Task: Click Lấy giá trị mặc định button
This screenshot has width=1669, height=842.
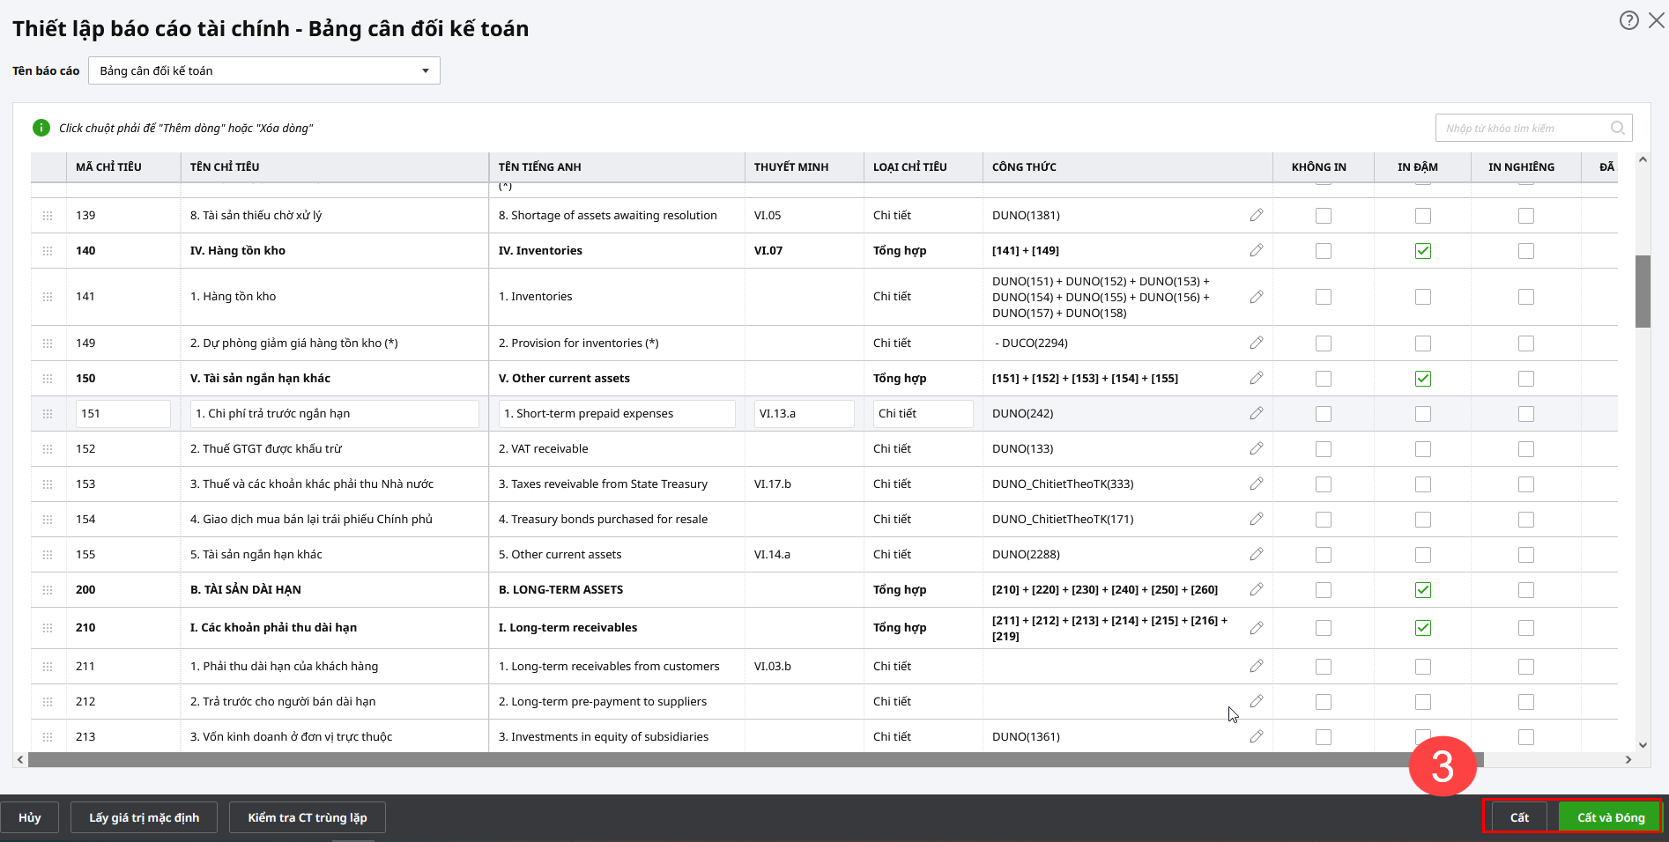Action: point(144,817)
